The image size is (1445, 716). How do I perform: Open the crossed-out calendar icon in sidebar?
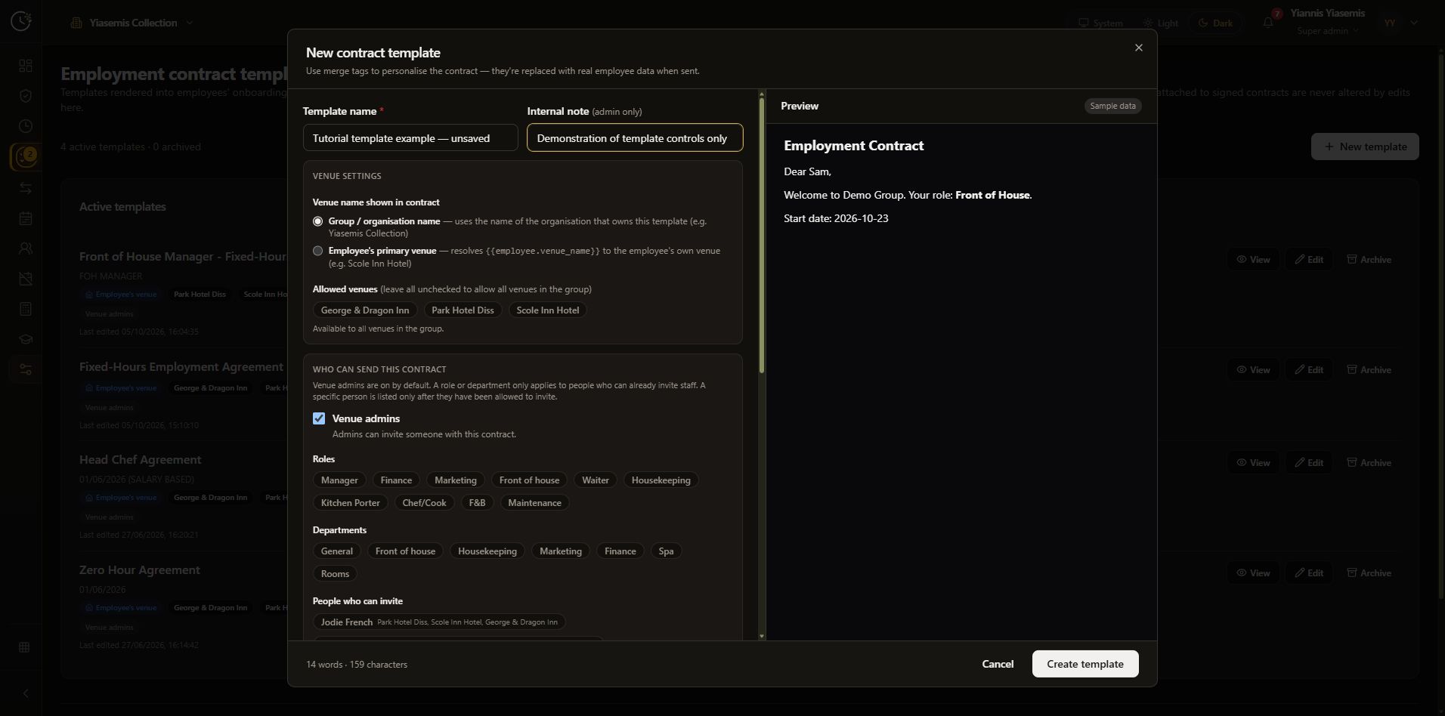pyautogui.click(x=26, y=279)
